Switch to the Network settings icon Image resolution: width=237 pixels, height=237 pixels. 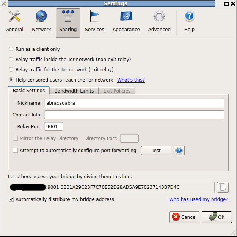pyautogui.click(x=41, y=22)
